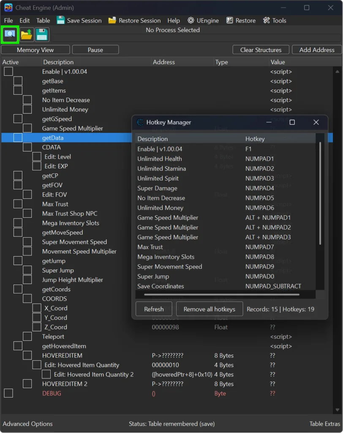Open the File menu
The image size is (343, 433).
(8, 20)
